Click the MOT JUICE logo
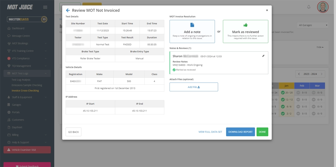This screenshot has height=167, width=336. [x=20, y=7]
